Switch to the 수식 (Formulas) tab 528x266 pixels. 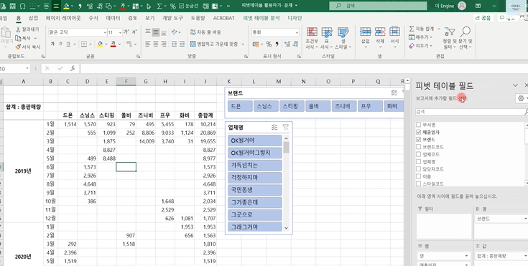coord(93,18)
